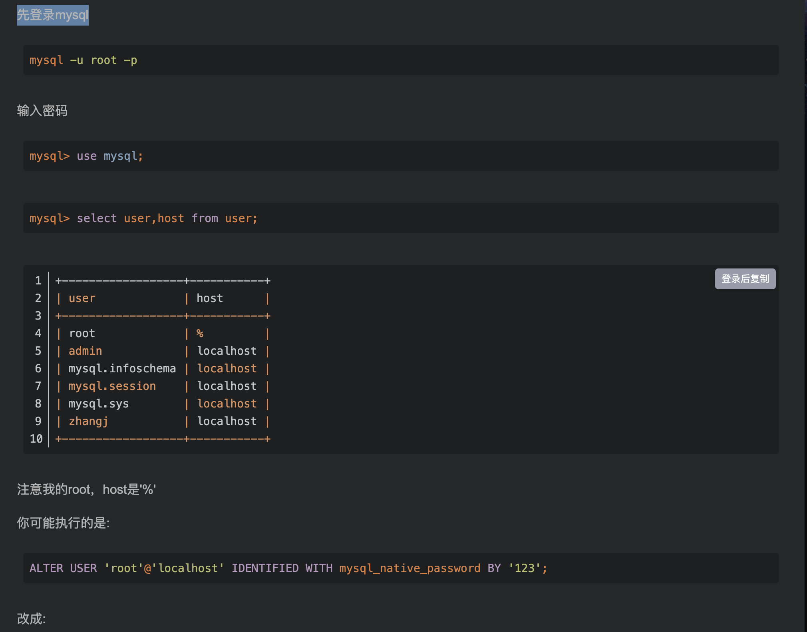Click line number 10 in code block
This screenshot has height=632, width=807.
point(36,439)
